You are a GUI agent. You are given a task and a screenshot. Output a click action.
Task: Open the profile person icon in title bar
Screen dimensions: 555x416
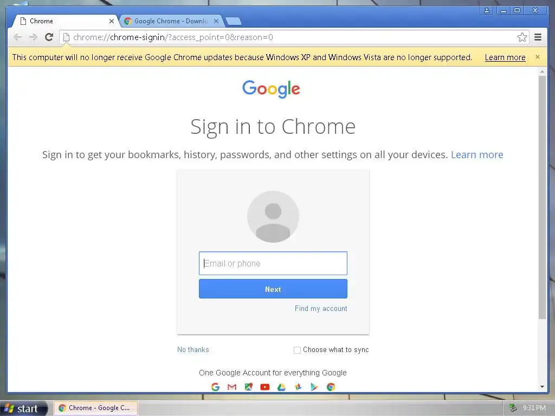[x=487, y=10]
